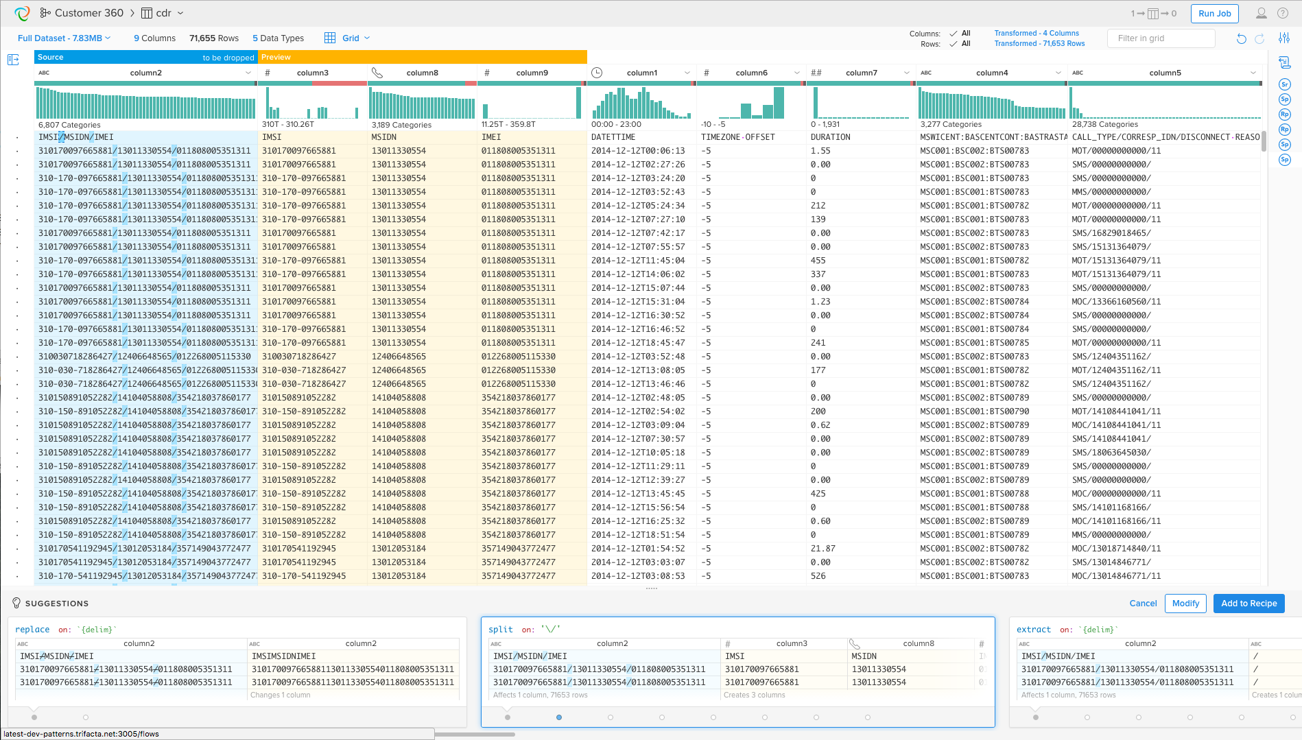Viewport: 1302px width, 740px height.
Task: Open column2 header dropdown menu
Action: point(248,72)
